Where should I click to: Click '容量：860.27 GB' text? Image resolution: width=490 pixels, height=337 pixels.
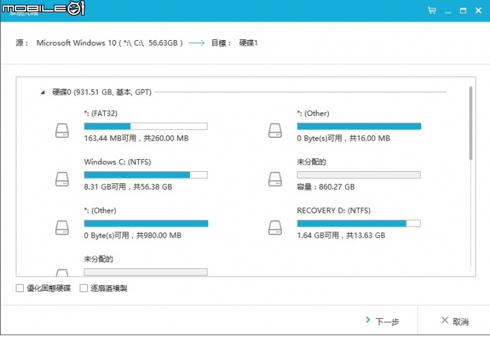point(326,187)
